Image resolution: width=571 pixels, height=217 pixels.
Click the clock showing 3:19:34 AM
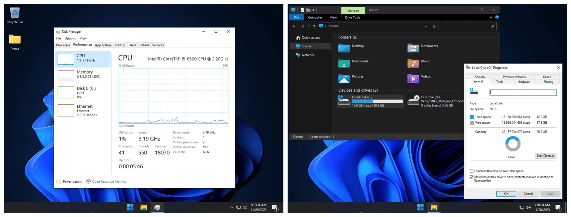click(x=258, y=207)
